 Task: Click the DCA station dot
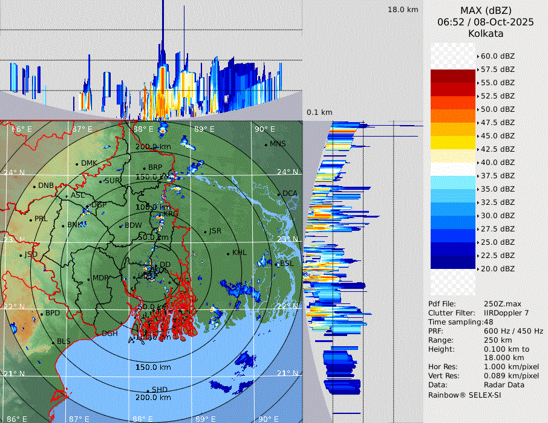point(280,194)
